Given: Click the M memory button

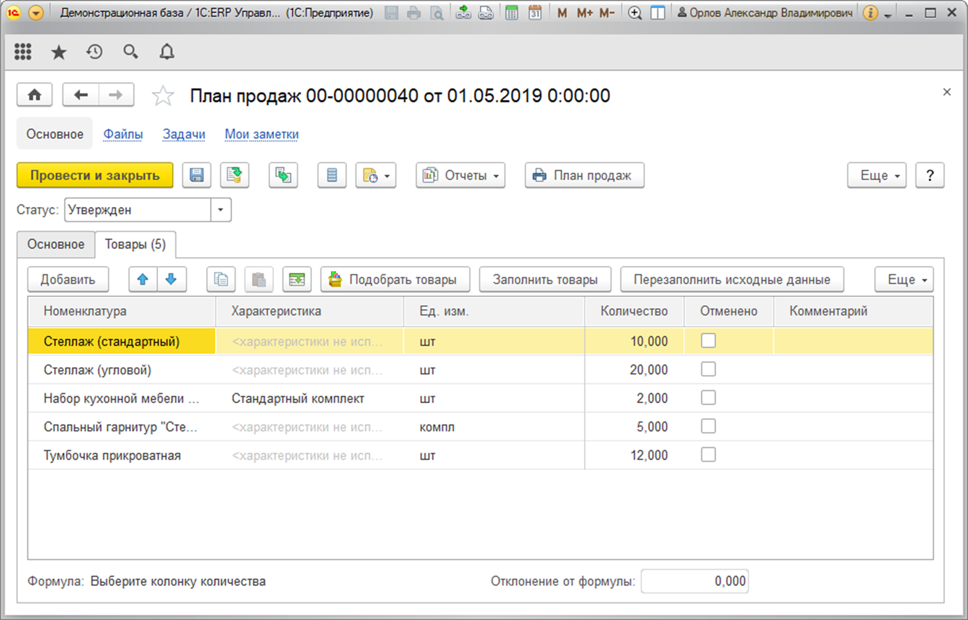Looking at the screenshot, I should [x=562, y=12].
